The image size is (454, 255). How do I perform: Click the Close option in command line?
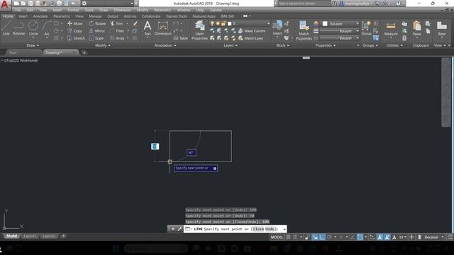(x=258, y=229)
